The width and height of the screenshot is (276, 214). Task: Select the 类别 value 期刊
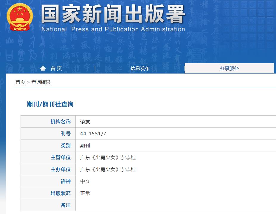[85, 145]
